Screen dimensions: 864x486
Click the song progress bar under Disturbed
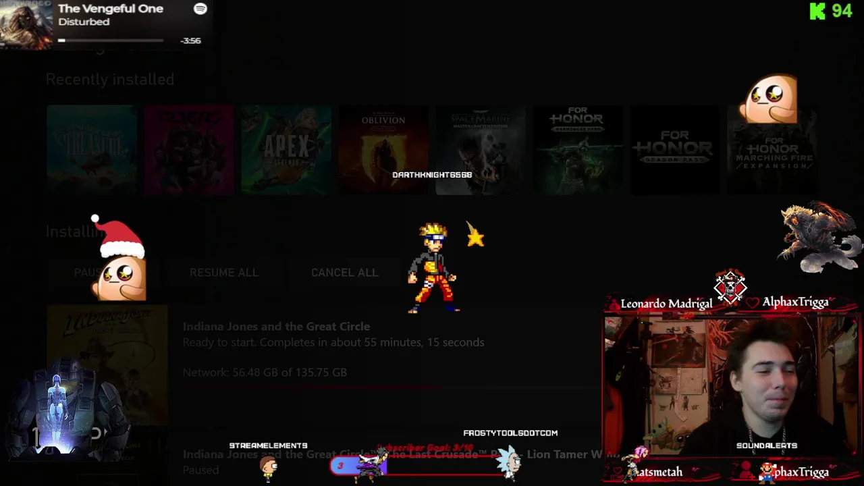coord(110,40)
